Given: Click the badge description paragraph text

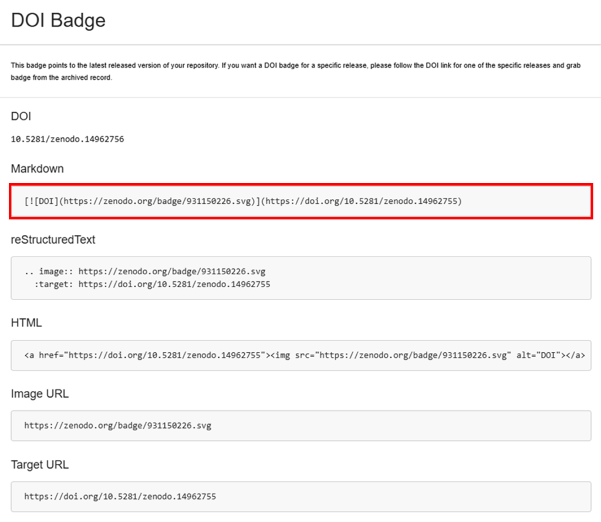Looking at the screenshot, I should [296, 71].
